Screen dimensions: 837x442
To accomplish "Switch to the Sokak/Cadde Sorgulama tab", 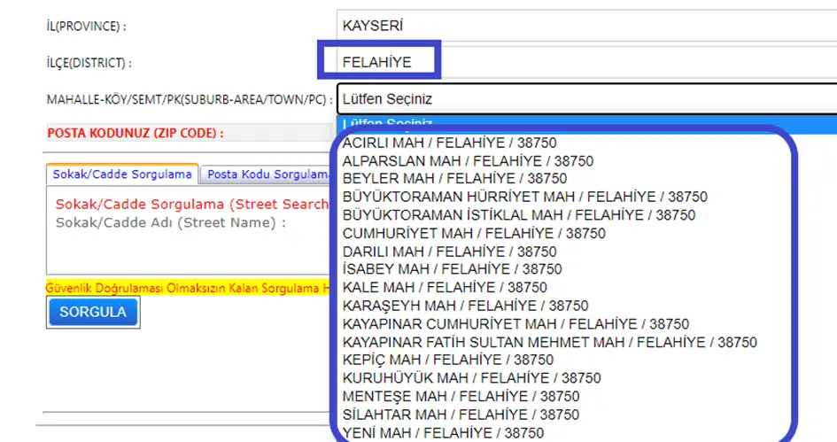I will 122,174.
